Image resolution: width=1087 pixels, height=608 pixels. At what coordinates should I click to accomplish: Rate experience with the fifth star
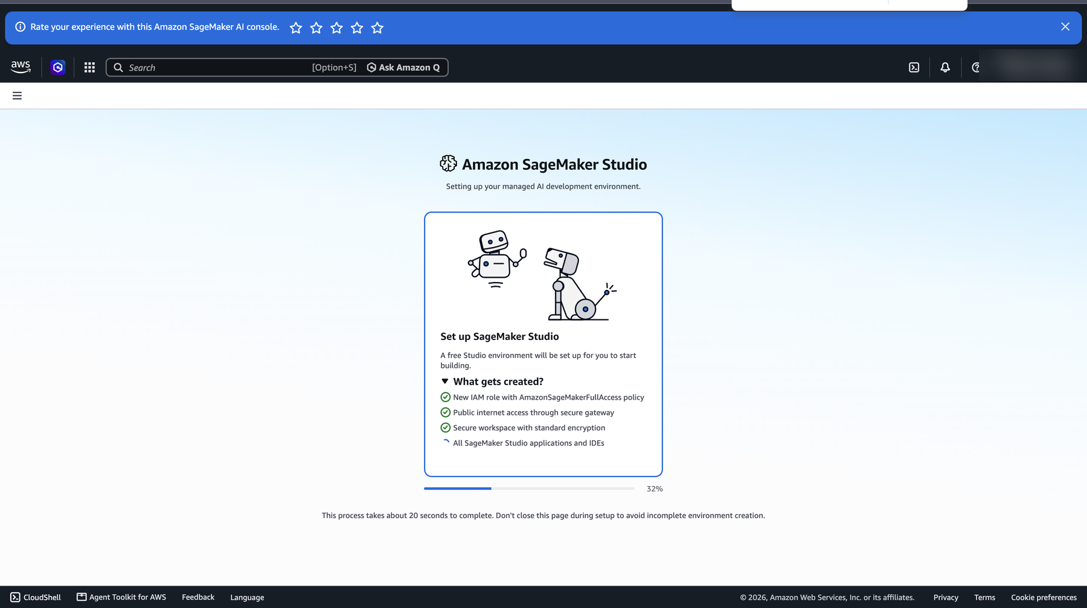[377, 27]
